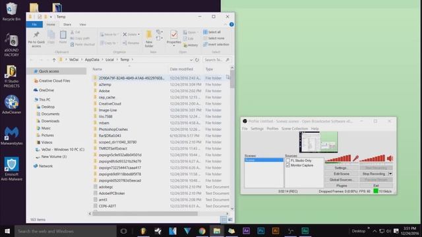Select Downloads in navigation pane
The width and height of the screenshot is (422, 237).
[50, 121]
